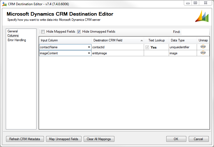This screenshot has width=214, height=147.
Task: Unmap the contactid field mapping
Action: [x=203, y=47]
